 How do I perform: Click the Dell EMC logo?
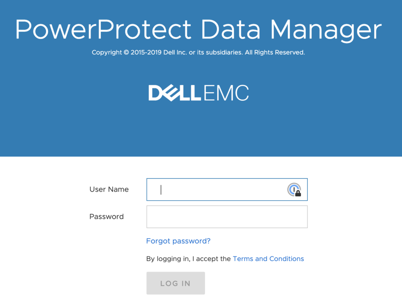click(x=199, y=93)
